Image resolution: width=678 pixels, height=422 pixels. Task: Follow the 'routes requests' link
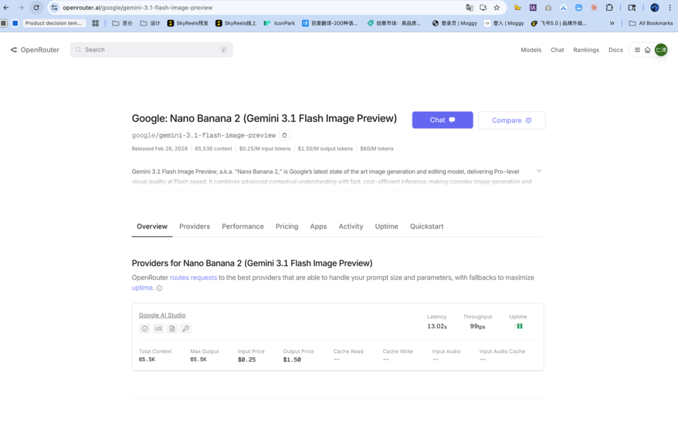[193, 278]
